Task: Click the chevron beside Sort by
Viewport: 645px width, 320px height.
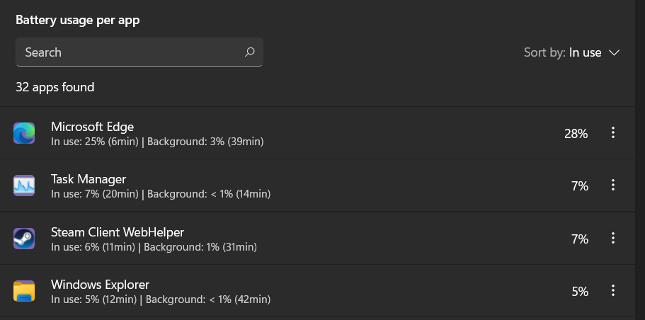Action: tap(614, 53)
